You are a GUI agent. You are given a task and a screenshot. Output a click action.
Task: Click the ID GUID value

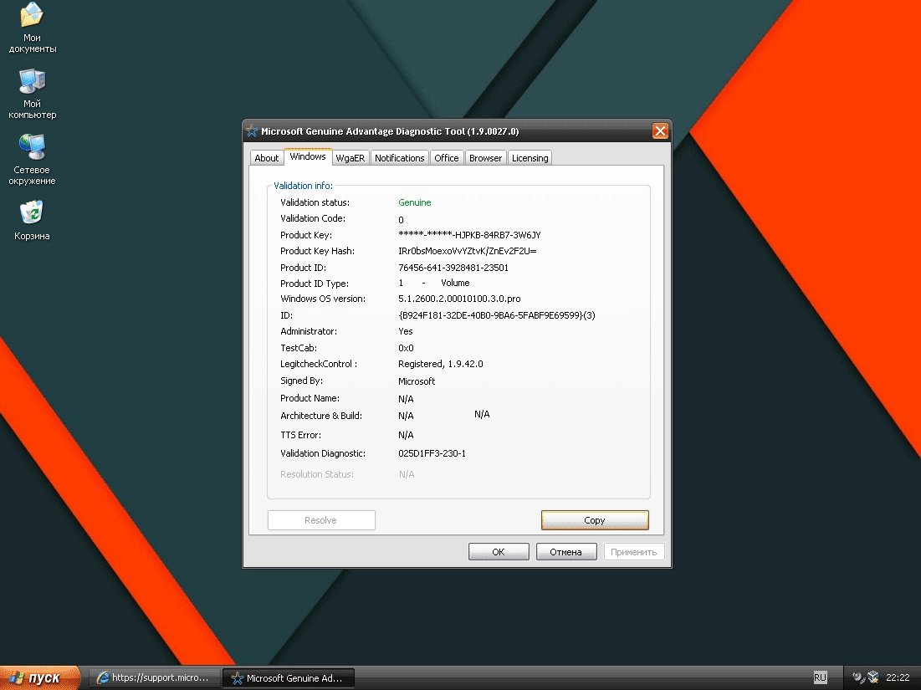[x=497, y=315]
